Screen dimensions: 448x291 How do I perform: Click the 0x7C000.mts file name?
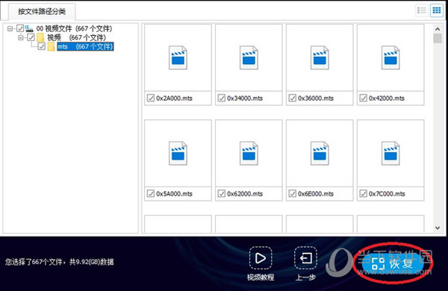[x=387, y=194]
